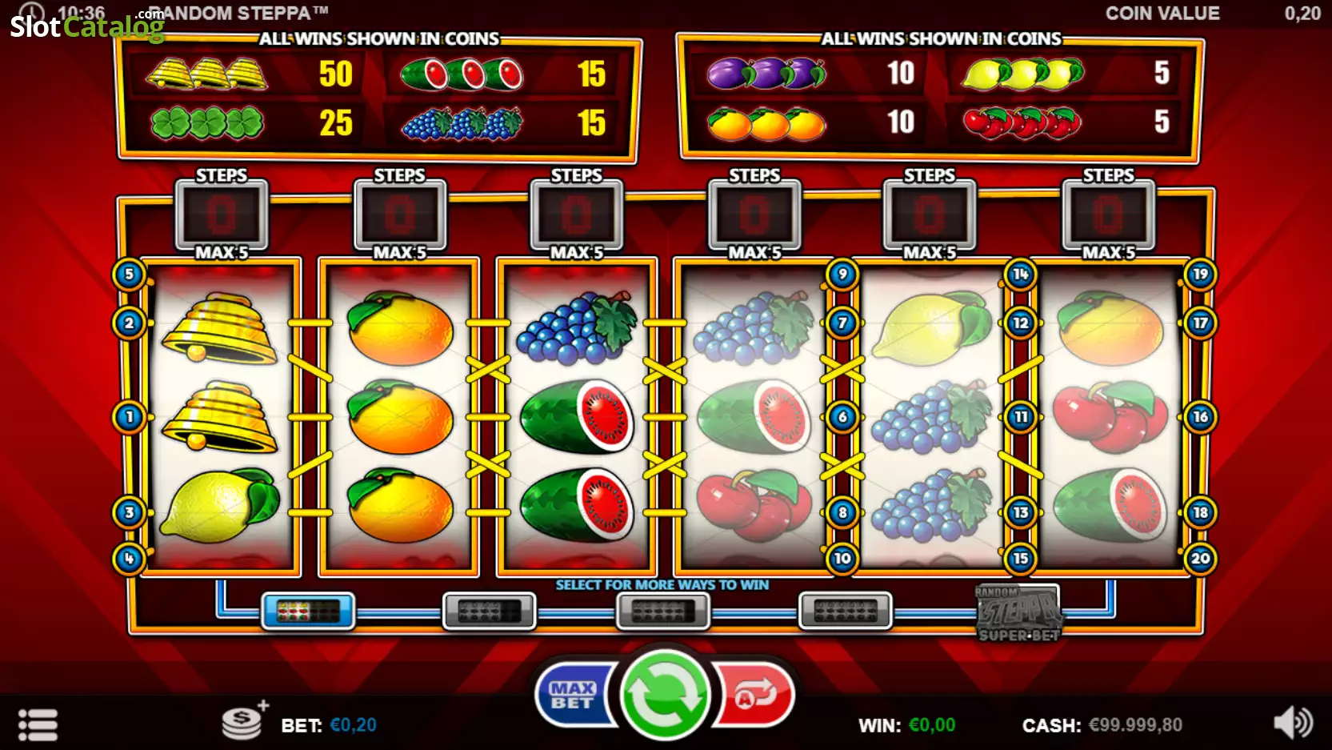
Task: Mute the sound speaker icon
Action: pos(1292,723)
